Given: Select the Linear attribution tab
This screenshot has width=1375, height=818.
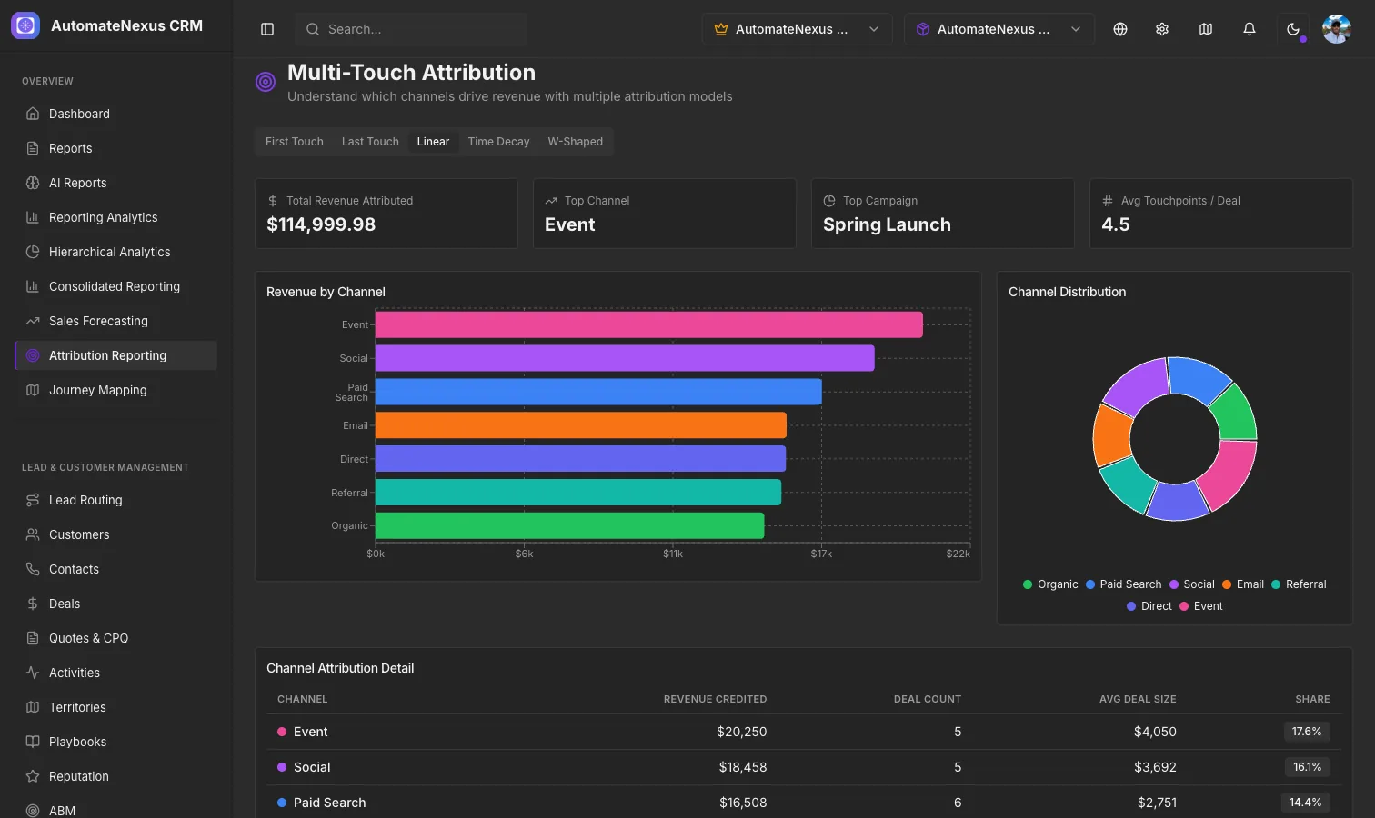Looking at the screenshot, I should pyautogui.click(x=433, y=142).
